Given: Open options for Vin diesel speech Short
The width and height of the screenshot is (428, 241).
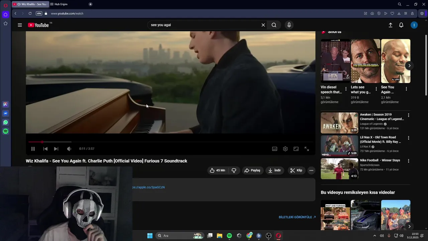Looking at the screenshot, I should (346, 89).
